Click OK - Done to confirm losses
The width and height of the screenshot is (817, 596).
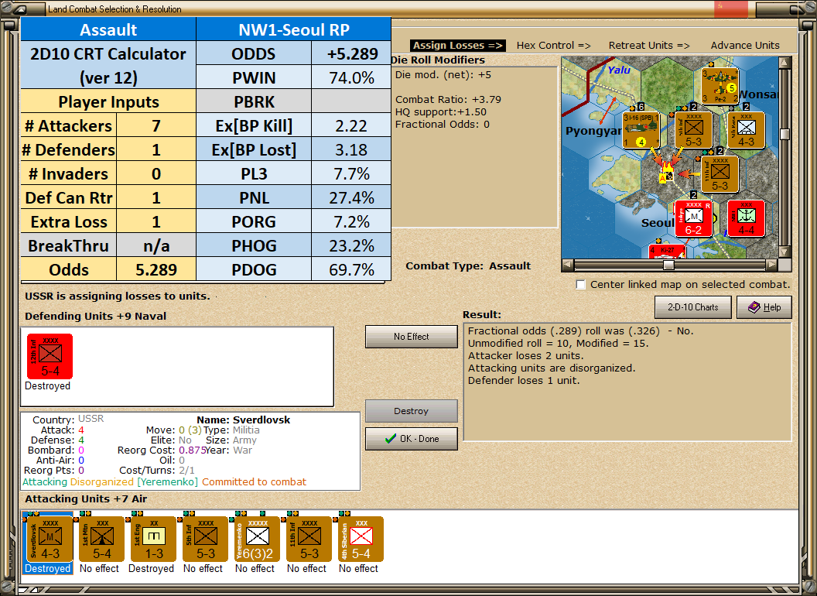tap(411, 438)
